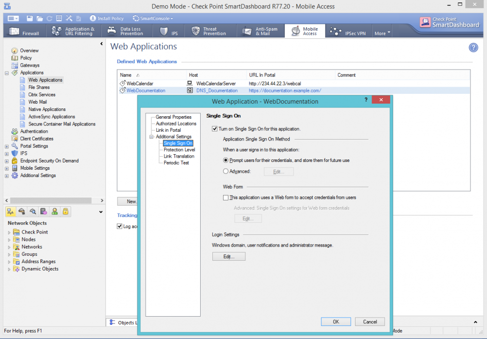The width and height of the screenshot is (487, 339).
Task: Select Gateways in the navigation tree
Action: pos(30,65)
